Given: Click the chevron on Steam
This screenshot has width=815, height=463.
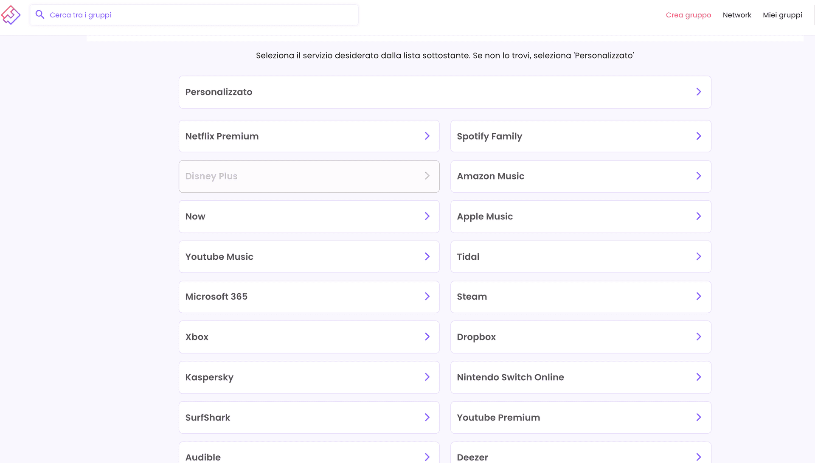Looking at the screenshot, I should pyautogui.click(x=699, y=296).
